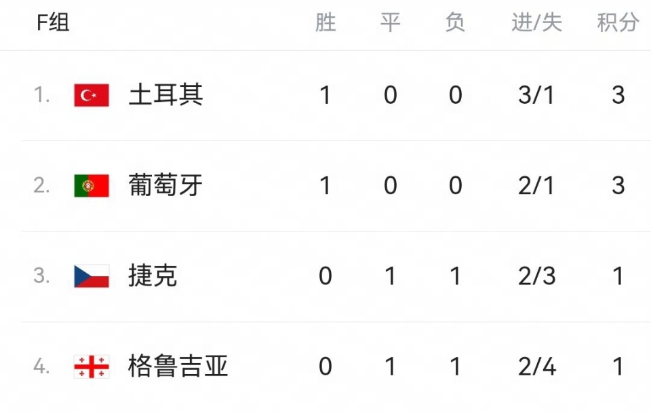Click Portugal's 2/1 goals value

[x=536, y=185]
